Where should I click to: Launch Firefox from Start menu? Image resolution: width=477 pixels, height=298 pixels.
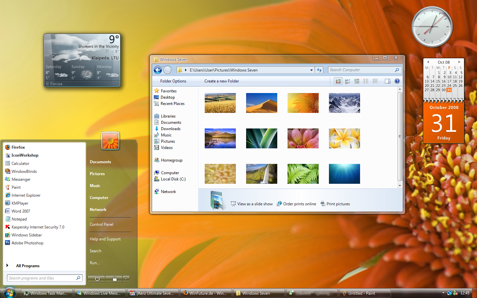[15, 147]
